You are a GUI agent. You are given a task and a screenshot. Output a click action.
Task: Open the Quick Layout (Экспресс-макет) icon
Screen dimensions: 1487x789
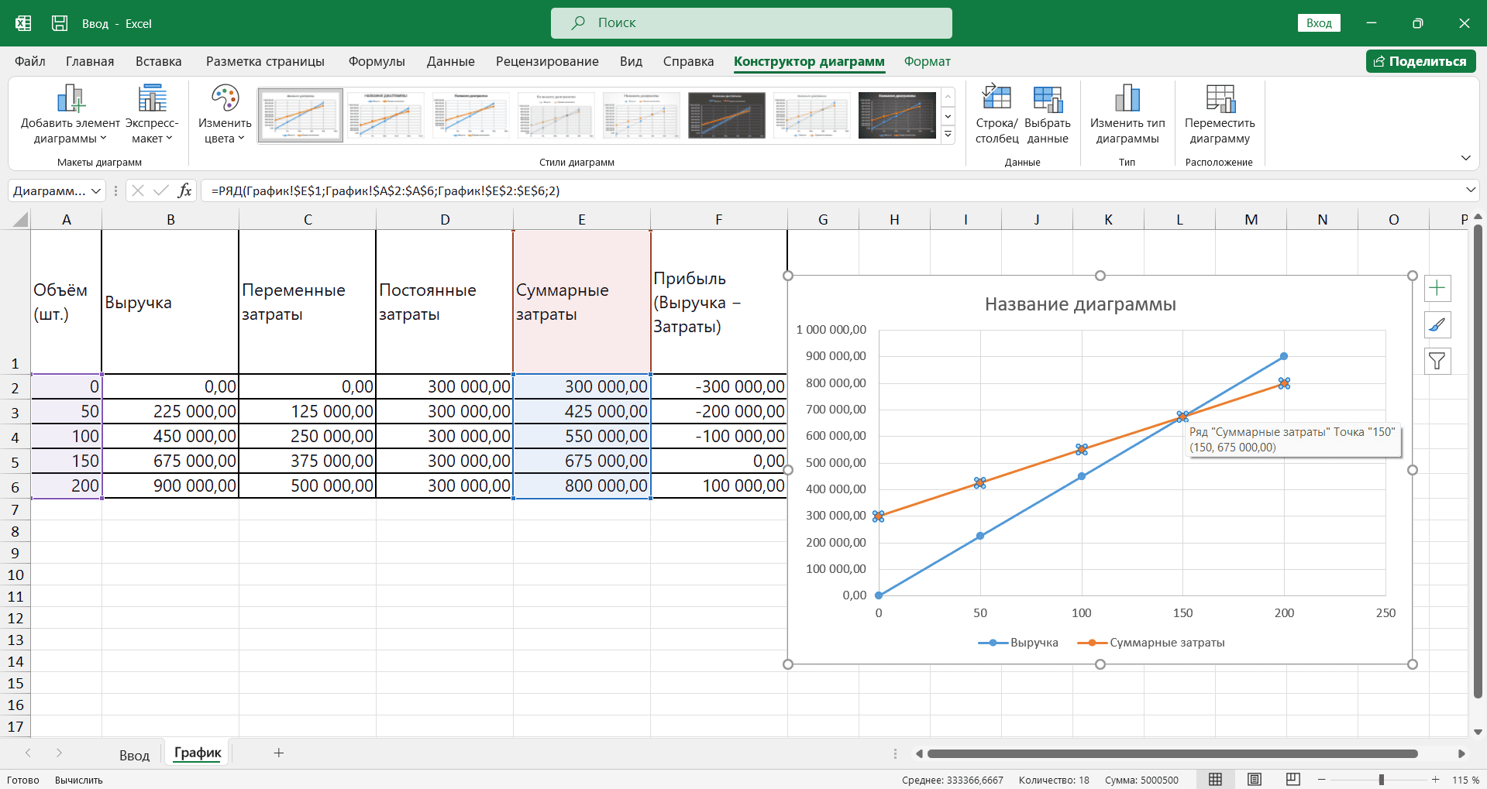(x=152, y=99)
